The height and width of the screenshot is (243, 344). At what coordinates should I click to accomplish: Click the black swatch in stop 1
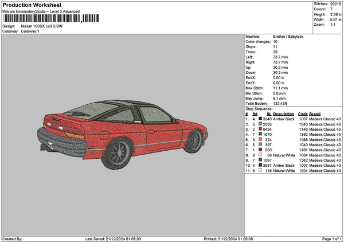pos(261,119)
